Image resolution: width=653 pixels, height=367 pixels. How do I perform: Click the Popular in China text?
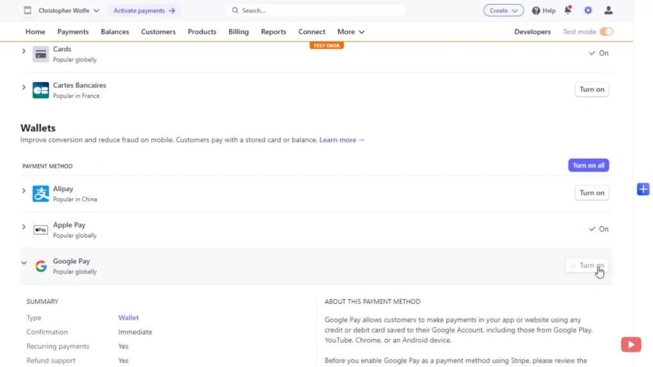[x=75, y=199]
